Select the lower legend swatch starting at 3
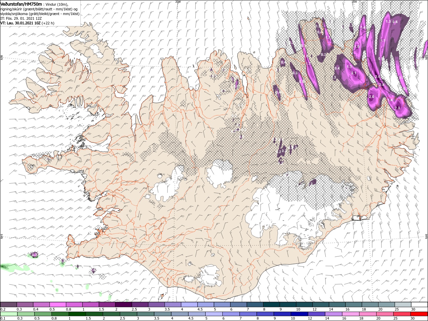This screenshot has height=321, width=428. [x=145, y=314]
